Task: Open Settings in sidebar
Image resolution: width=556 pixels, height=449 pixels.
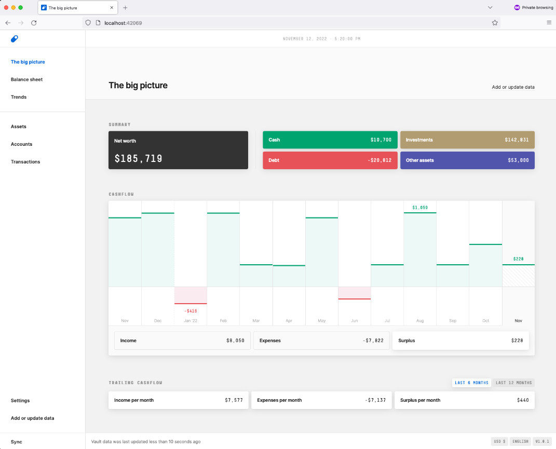Action: 20,400
